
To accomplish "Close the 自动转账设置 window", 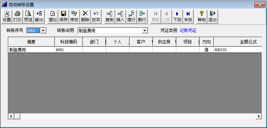I will [x=260, y=5].
